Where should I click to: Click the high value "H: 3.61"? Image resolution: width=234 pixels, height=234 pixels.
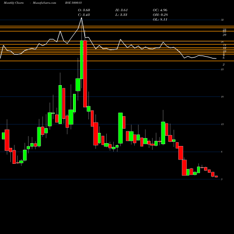122,10
